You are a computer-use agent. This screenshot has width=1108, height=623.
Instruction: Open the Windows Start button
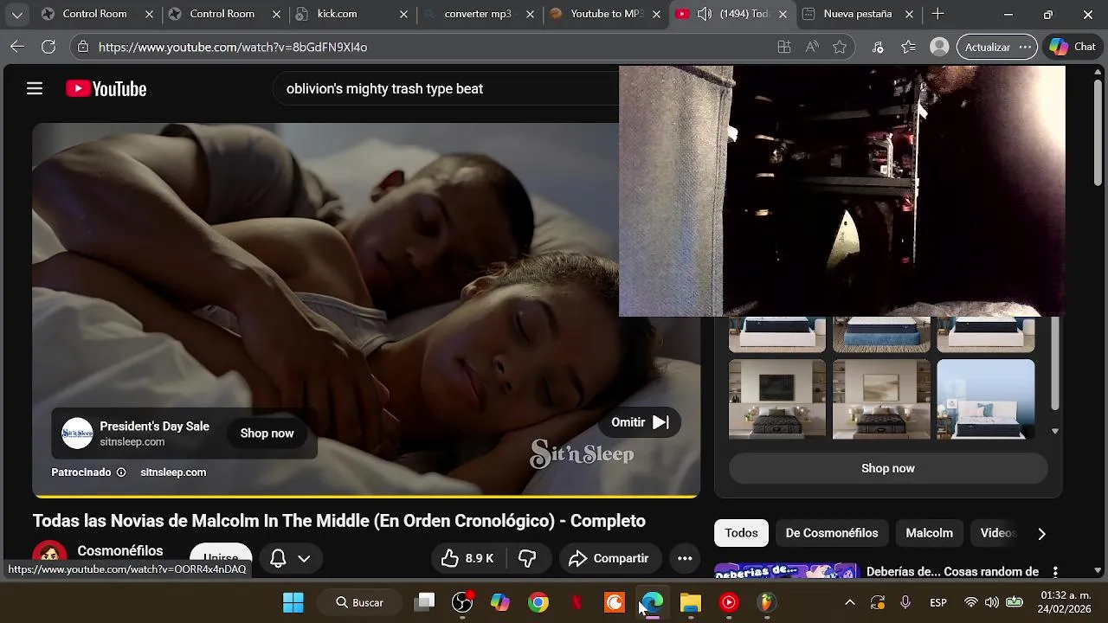(x=293, y=602)
